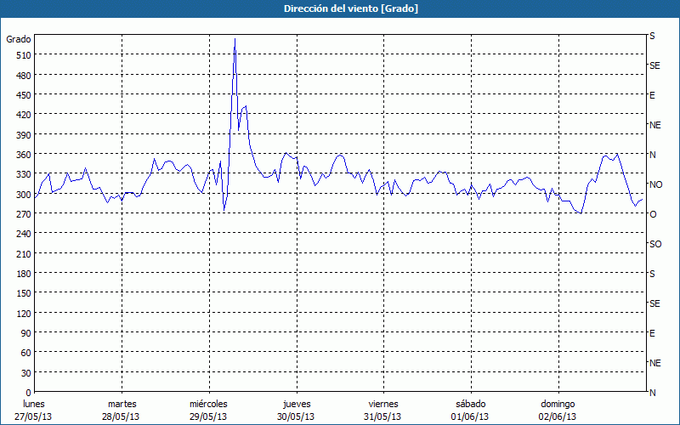Select the 90 degree axis label

pos(23,333)
